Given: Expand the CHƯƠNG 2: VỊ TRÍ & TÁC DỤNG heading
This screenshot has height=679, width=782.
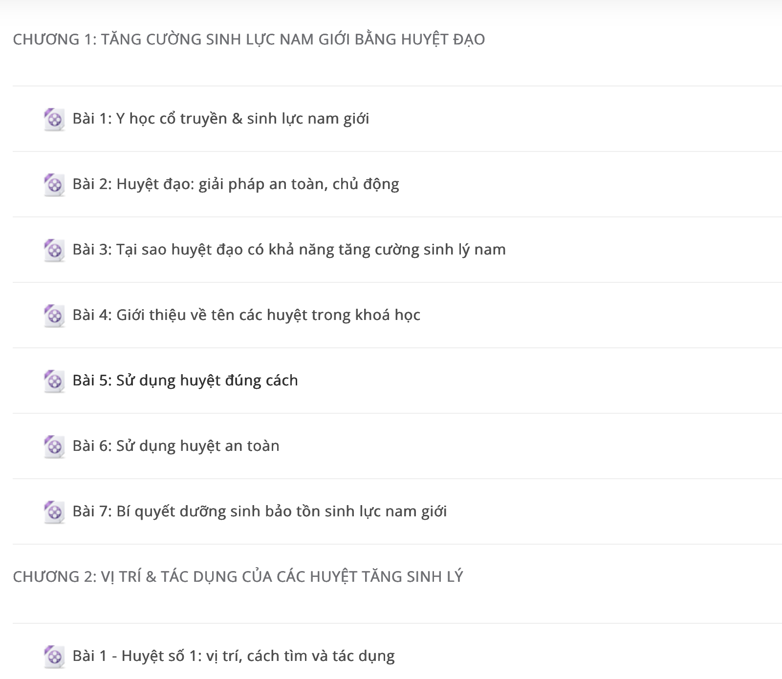Looking at the screenshot, I should pos(238,576).
